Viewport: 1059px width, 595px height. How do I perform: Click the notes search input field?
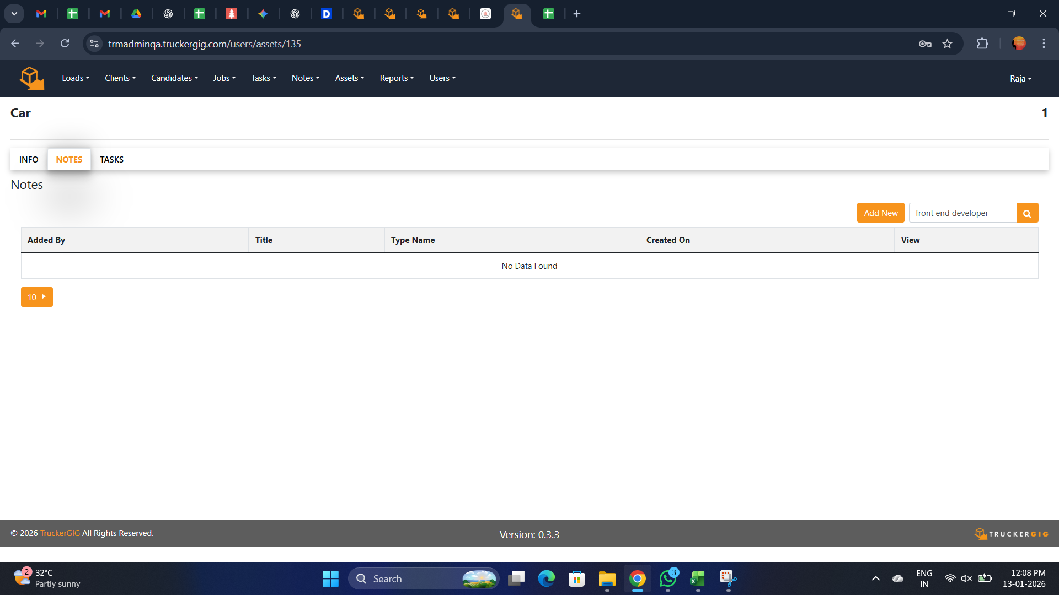(x=962, y=213)
